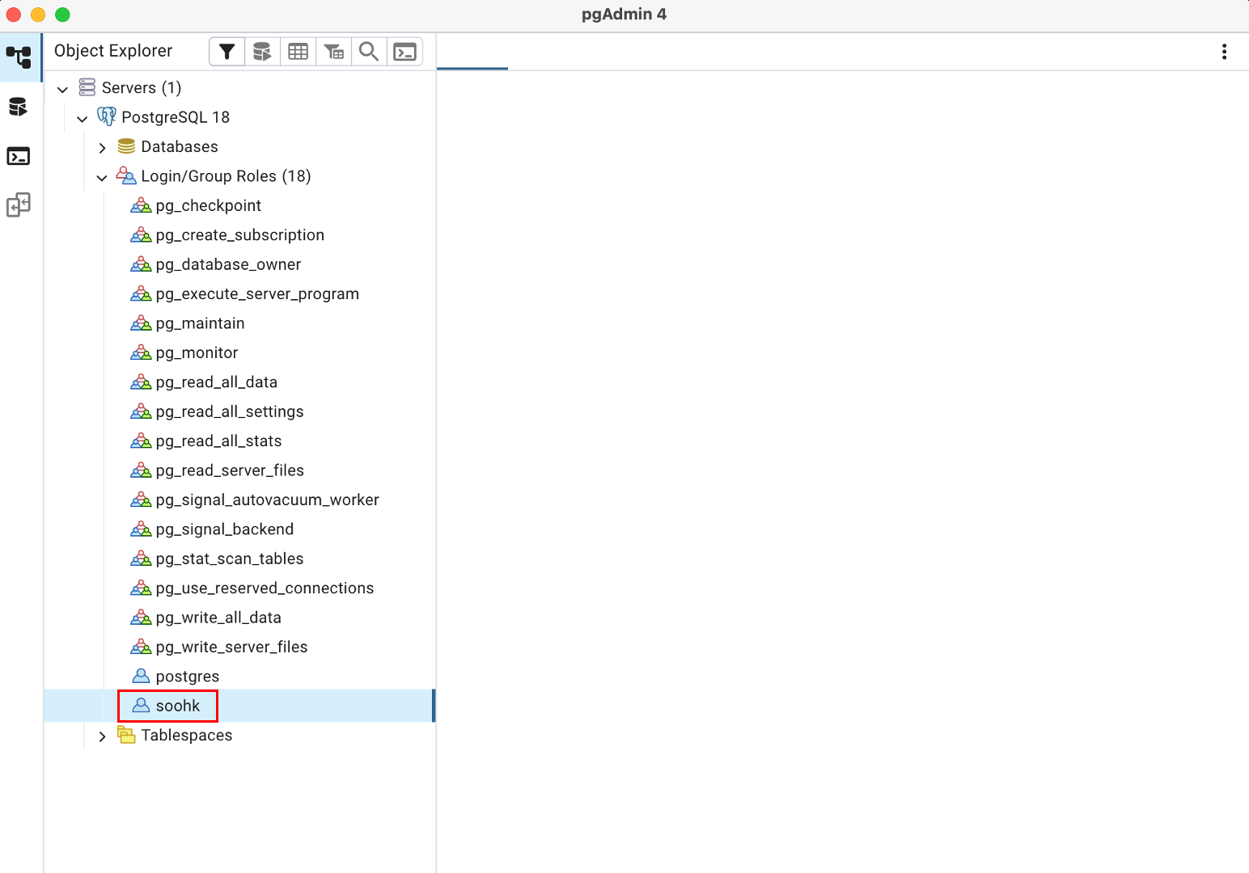Select the pg_write_server_files role
1249x873 pixels.
pyautogui.click(x=231, y=647)
